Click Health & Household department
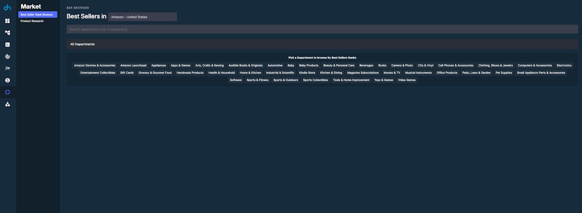The width and height of the screenshot is (582, 213). pos(222,73)
